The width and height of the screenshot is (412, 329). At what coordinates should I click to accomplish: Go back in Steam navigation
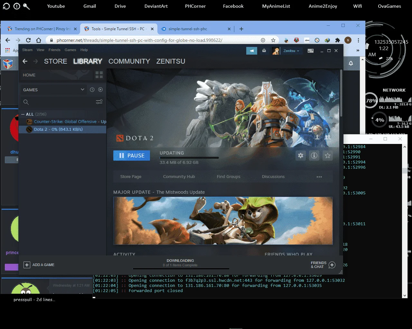(25, 61)
